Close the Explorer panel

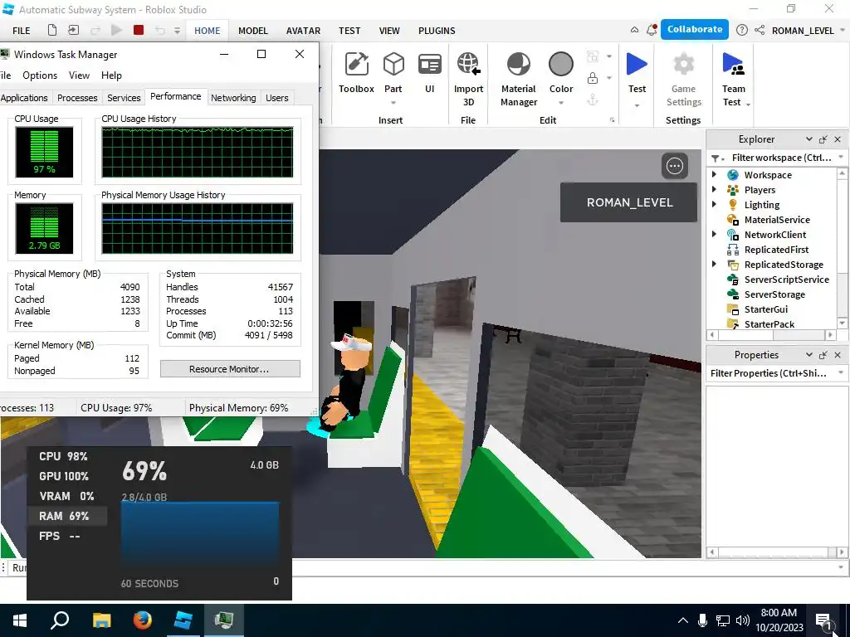(838, 139)
